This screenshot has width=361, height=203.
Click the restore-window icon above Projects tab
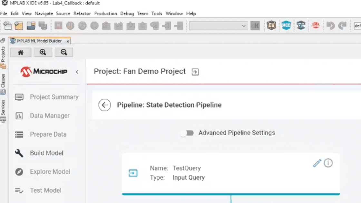pyautogui.click(x=3, y=41)
